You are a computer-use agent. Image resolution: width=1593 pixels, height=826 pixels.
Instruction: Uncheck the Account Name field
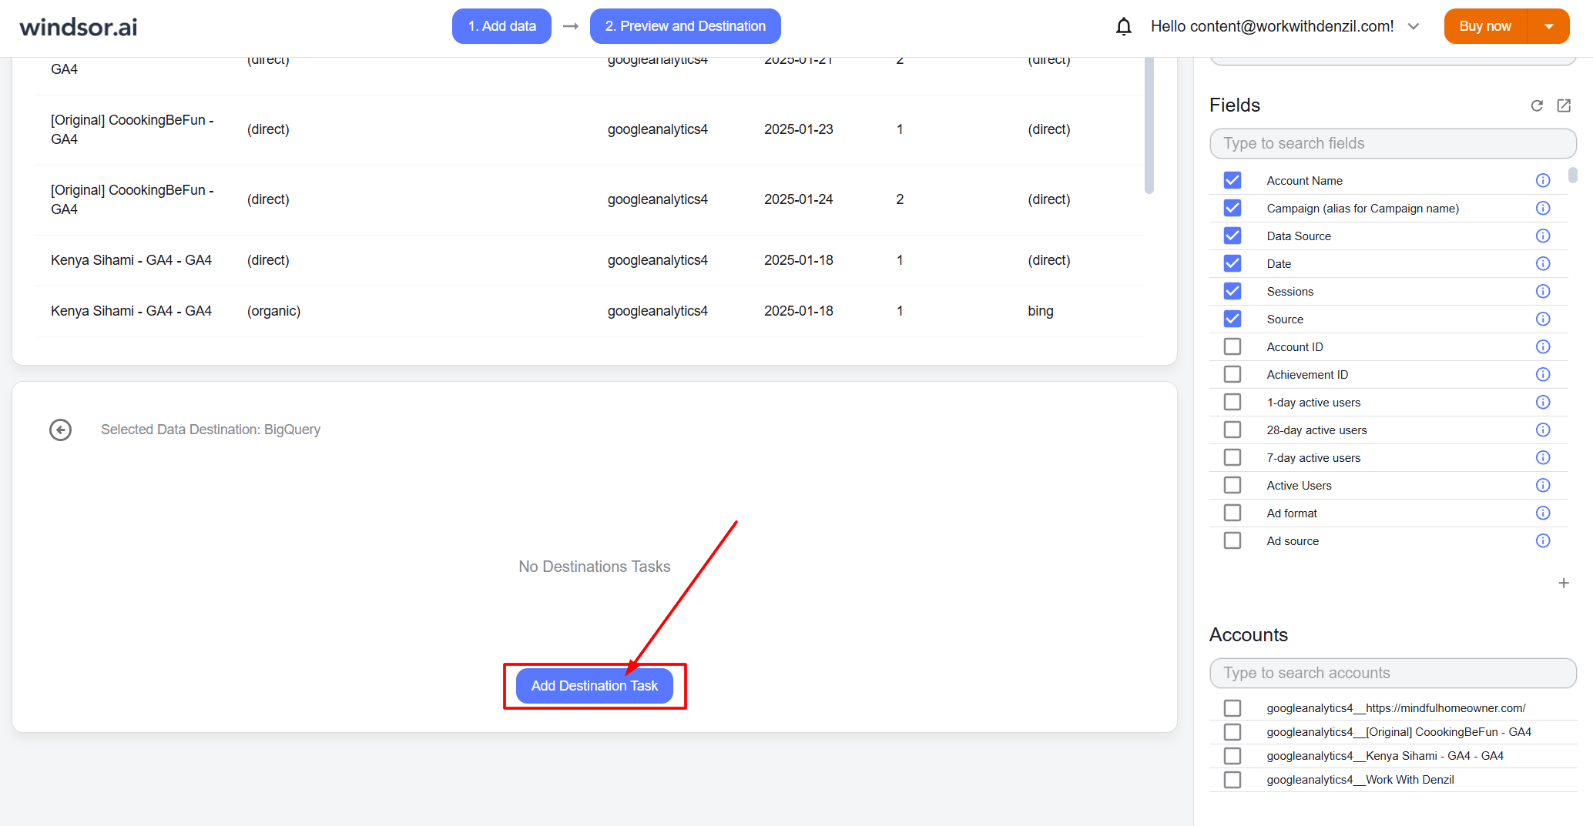tap(1232, 179)
